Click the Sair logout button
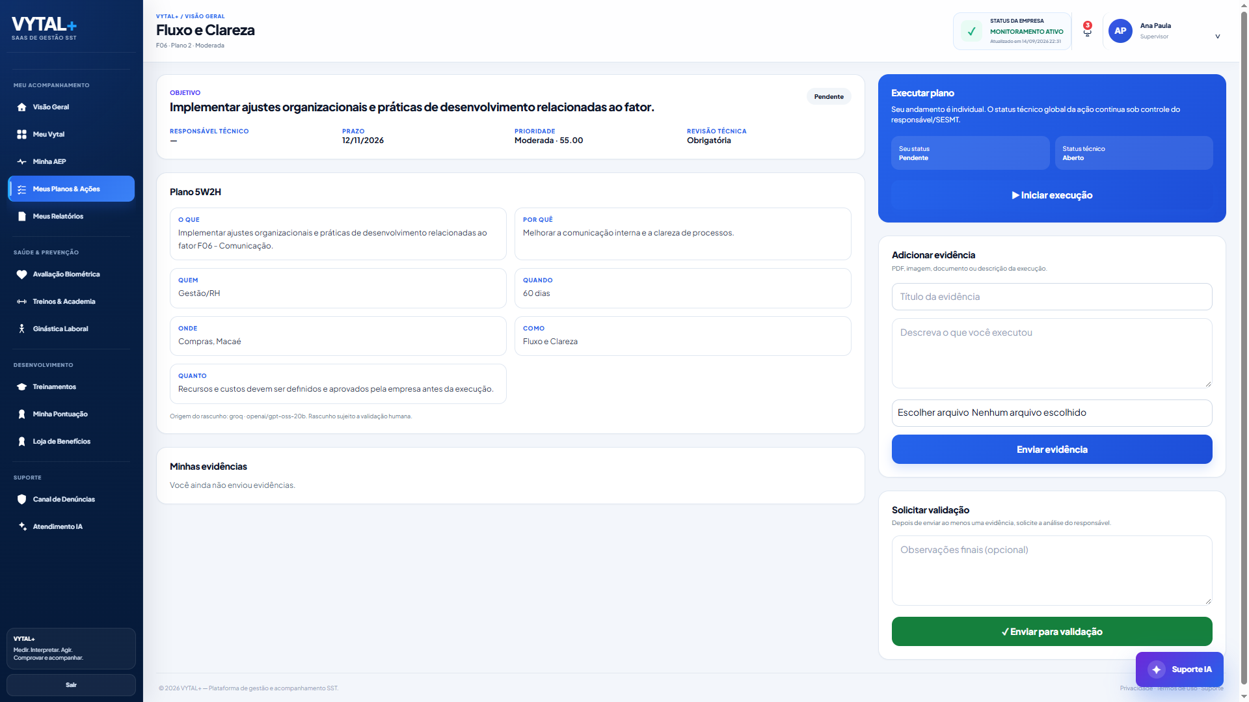Viewport: 1249px width, 702px height. point(71,685)
